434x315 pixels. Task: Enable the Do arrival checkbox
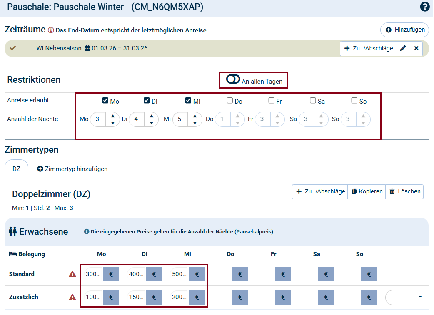[x=230, y=101]
